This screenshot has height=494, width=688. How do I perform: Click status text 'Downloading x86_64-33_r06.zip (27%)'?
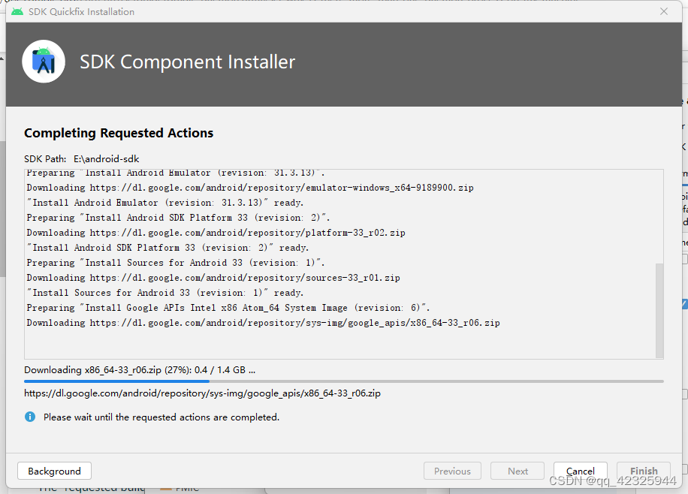(140, 370)
